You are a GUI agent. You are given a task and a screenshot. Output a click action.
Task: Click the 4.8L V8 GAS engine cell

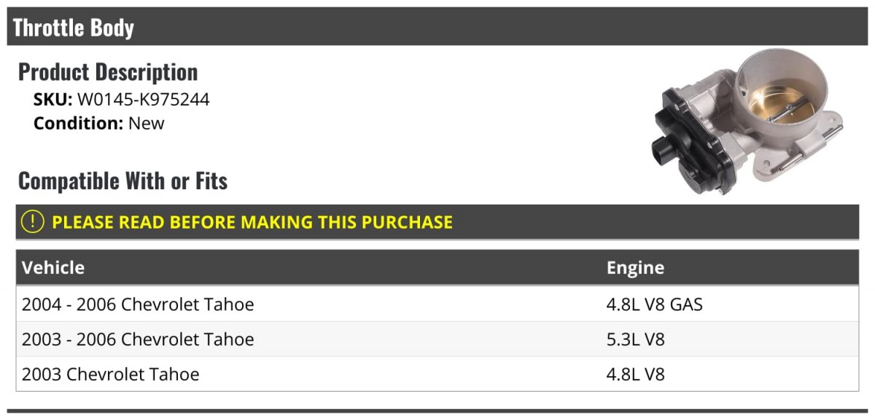(655, 304)
